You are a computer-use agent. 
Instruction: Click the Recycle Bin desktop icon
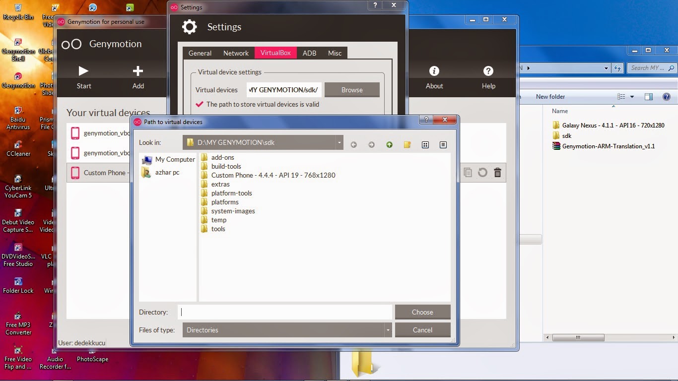[x=18, y=12]
